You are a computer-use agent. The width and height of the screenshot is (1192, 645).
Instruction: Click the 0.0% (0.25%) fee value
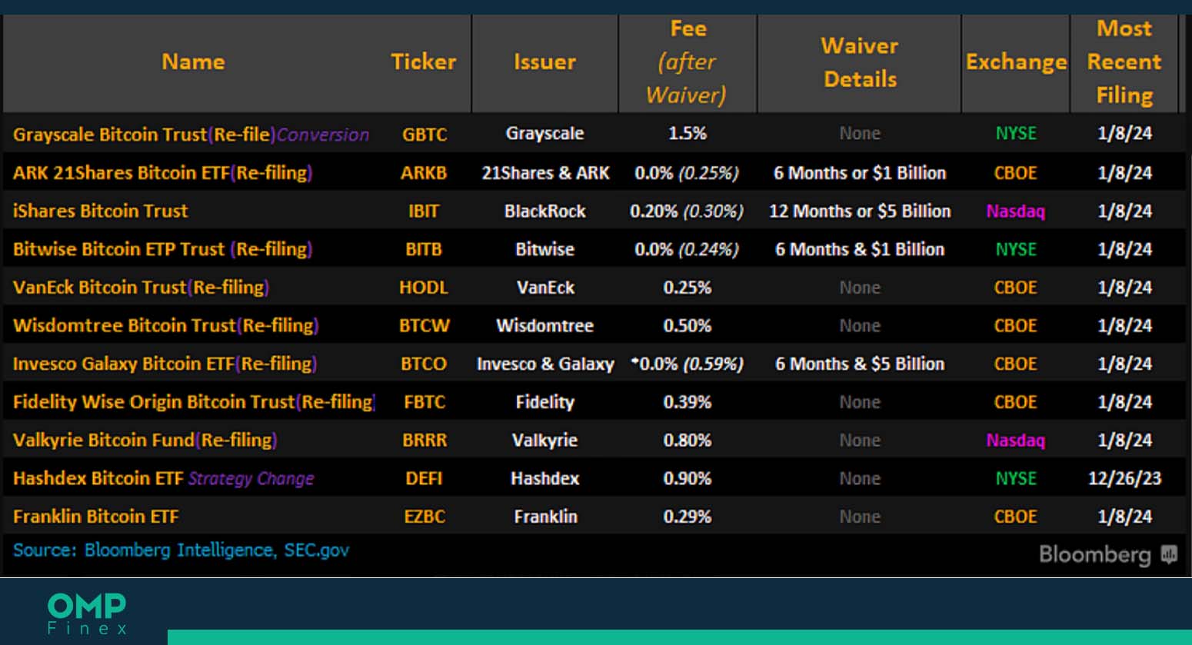tap(687, 173)
